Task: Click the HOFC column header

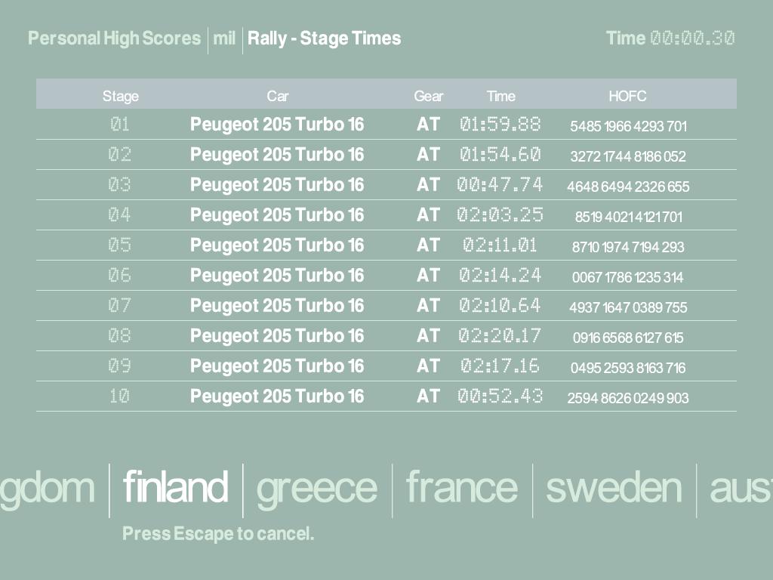Action: pos(627,96)
